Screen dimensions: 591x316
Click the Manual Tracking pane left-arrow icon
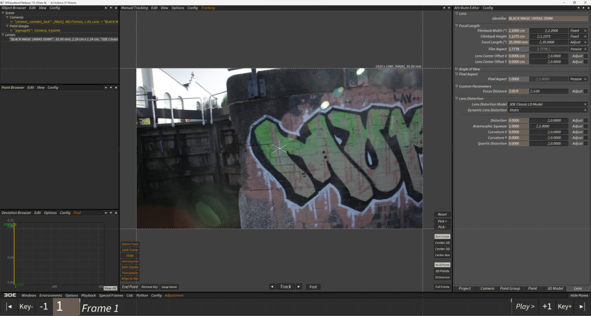click(x=444, y=8)
